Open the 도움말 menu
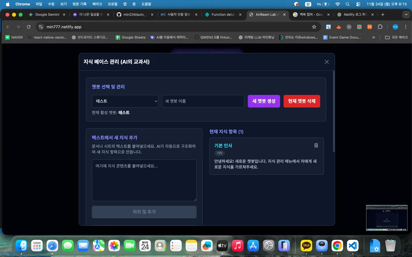The image size is (412, 257). coord(146,4)
